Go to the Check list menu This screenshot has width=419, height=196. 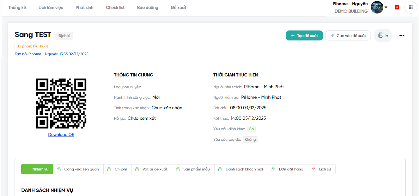click(x=115, y=8)
